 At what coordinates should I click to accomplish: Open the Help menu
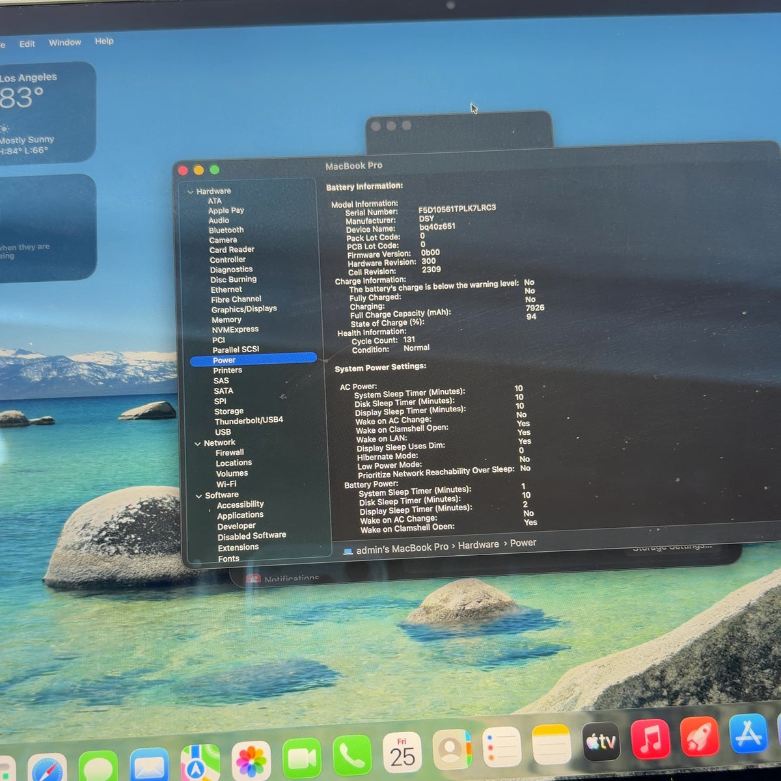click(104, 41)
